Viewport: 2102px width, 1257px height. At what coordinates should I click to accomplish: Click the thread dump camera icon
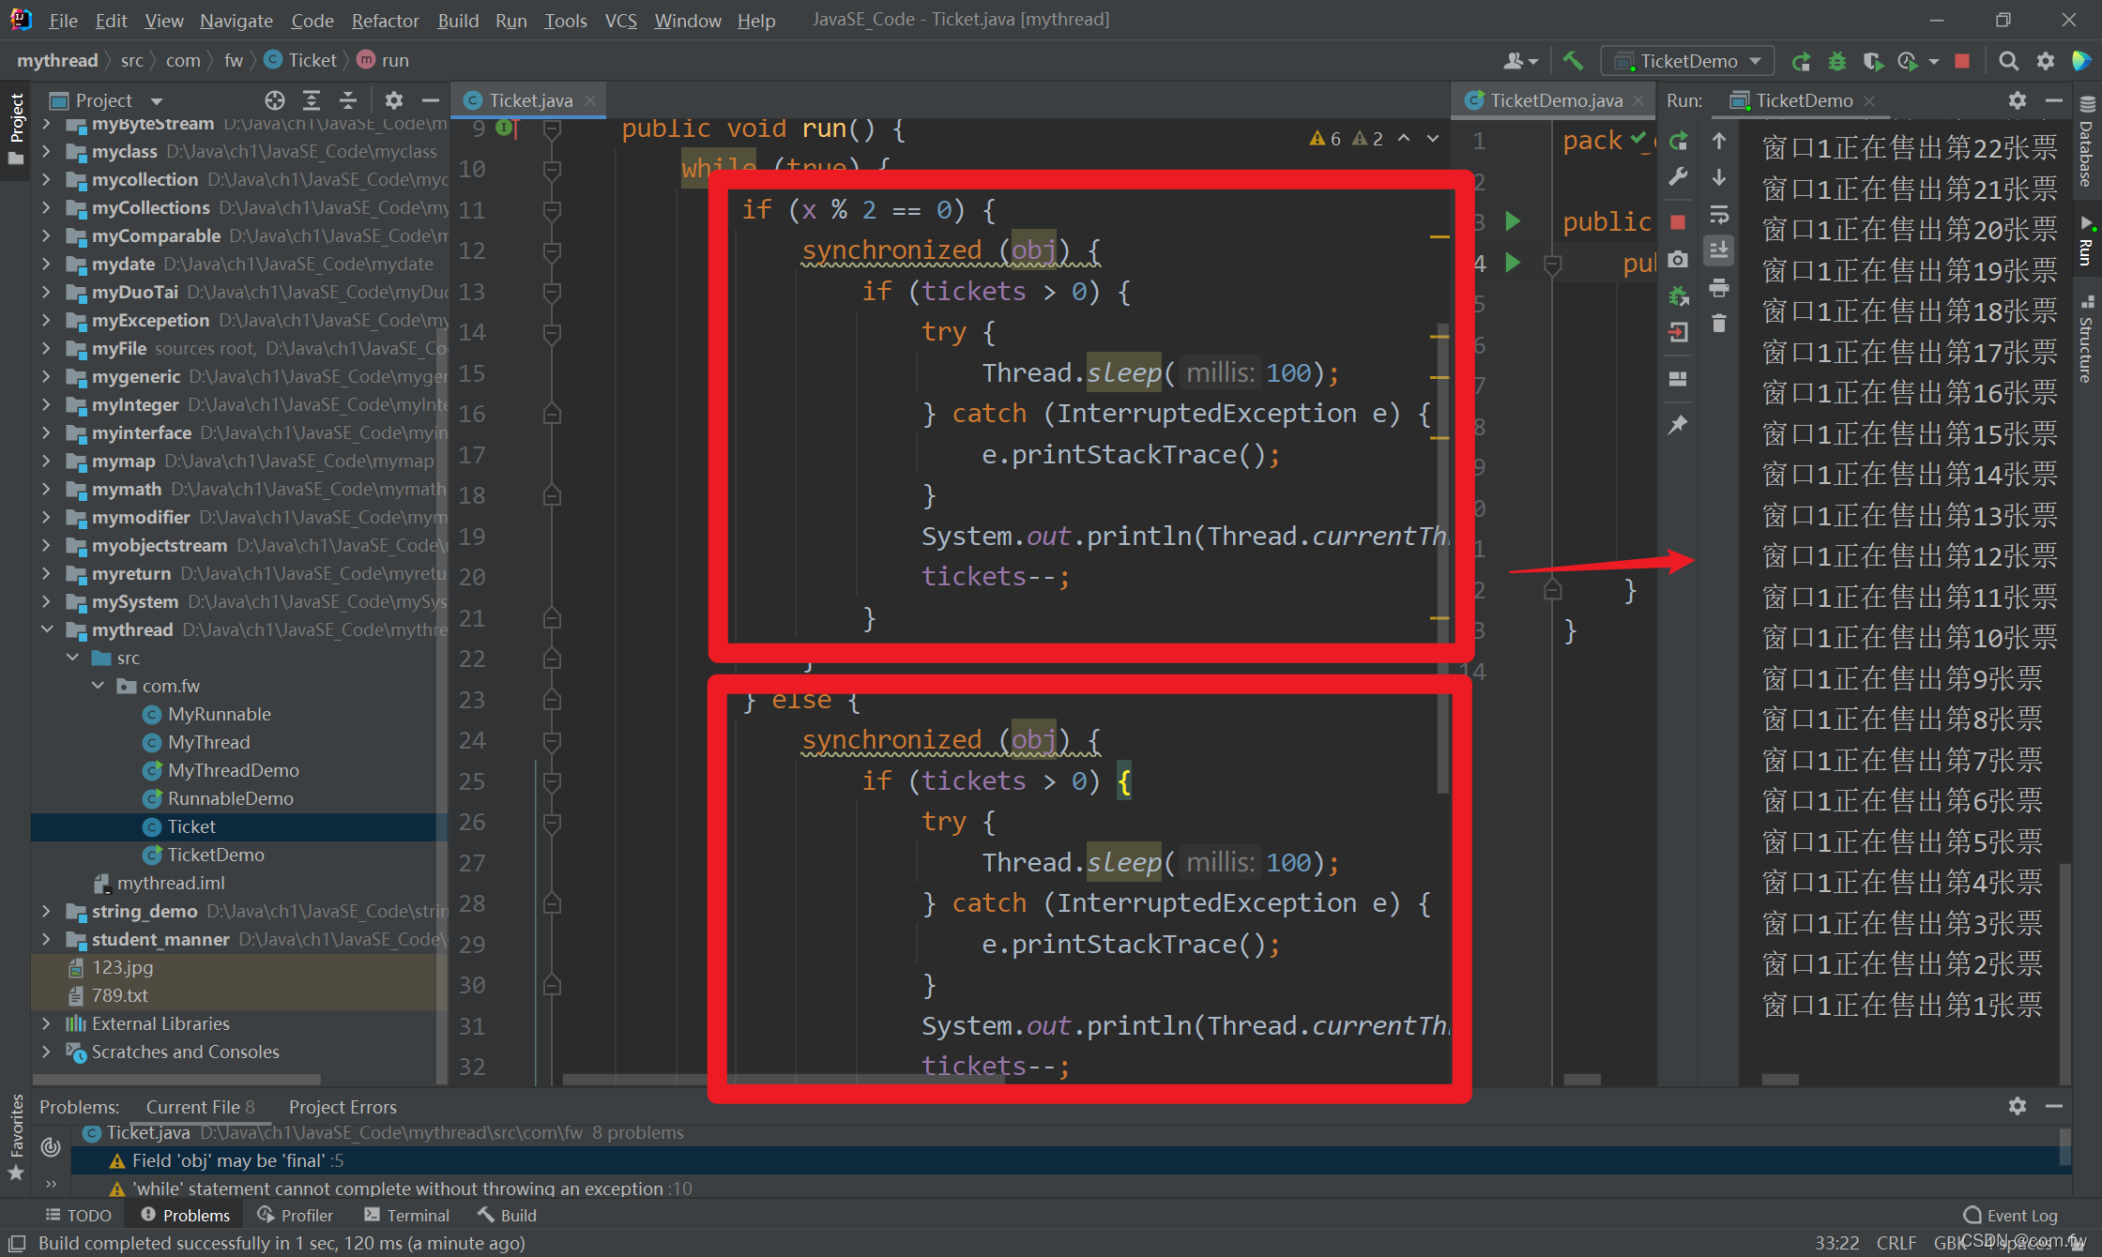[x=1679, y=259]
